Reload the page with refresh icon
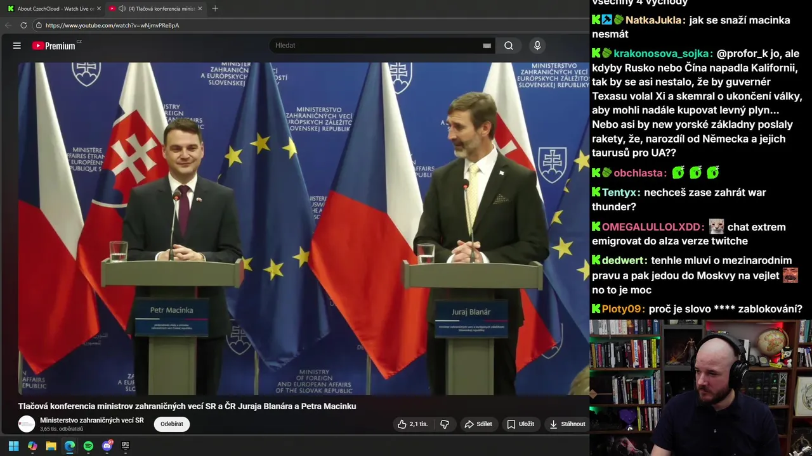The width and height of the screenshot is (812, 456). pos(23,25)
